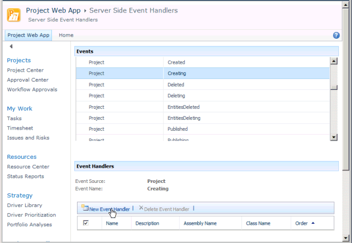Click the Events list scroll up arrow
The image size is (352, 243).
334,61
